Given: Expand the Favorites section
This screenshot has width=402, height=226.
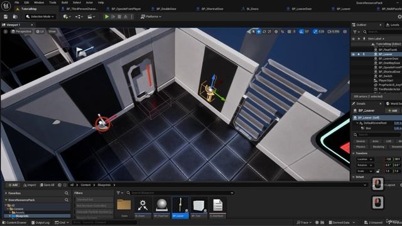Looking at the screenshot, I should pyautogui.click(x=6, y=193).
